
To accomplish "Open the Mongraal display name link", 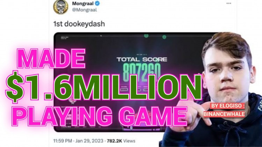I will [83, 3].
